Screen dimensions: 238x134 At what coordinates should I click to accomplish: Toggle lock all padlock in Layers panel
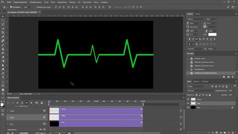[210, 95]
